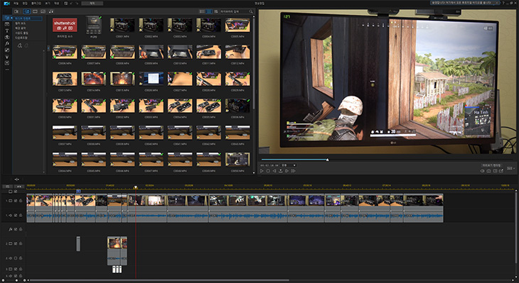This screenshot has width=519, height=283.
Task: Enable audio track 2 checkbox
Action: pyautogui.click(x=16, y=258)
